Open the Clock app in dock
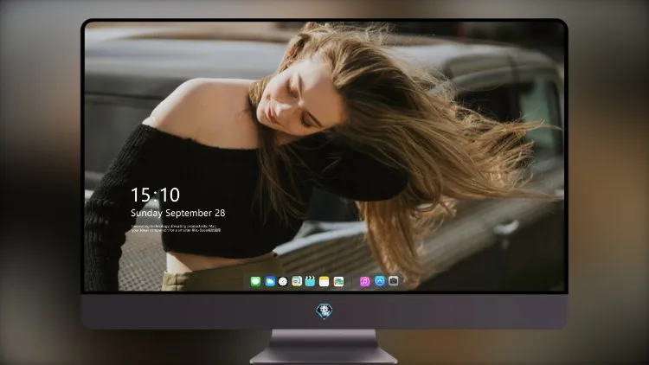 283,281
